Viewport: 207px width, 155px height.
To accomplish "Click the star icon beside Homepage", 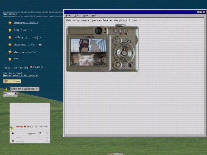I will click(10, 23).
